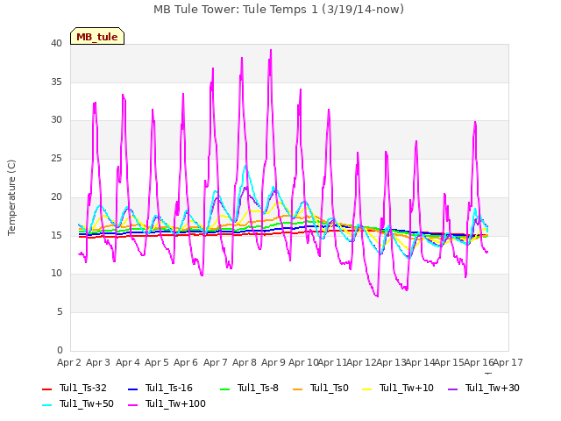This screenshot has height=421, width=561.
Task: Click the blue Tul1_Ts-16 legend swatch
Action: click(x=132, y=389)
